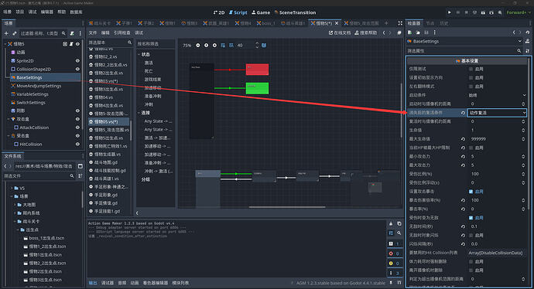Click the 筛选属性 filter properties field
Viewport: 534px width, 289px height.
point(464,51)
